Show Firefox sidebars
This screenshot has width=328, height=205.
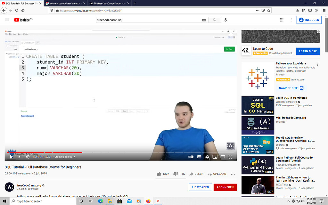310,11
